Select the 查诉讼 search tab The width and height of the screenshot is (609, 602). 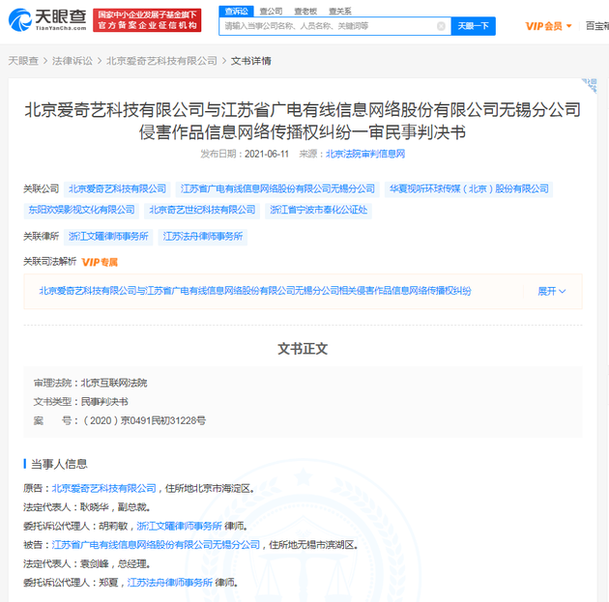coord(236,12)
